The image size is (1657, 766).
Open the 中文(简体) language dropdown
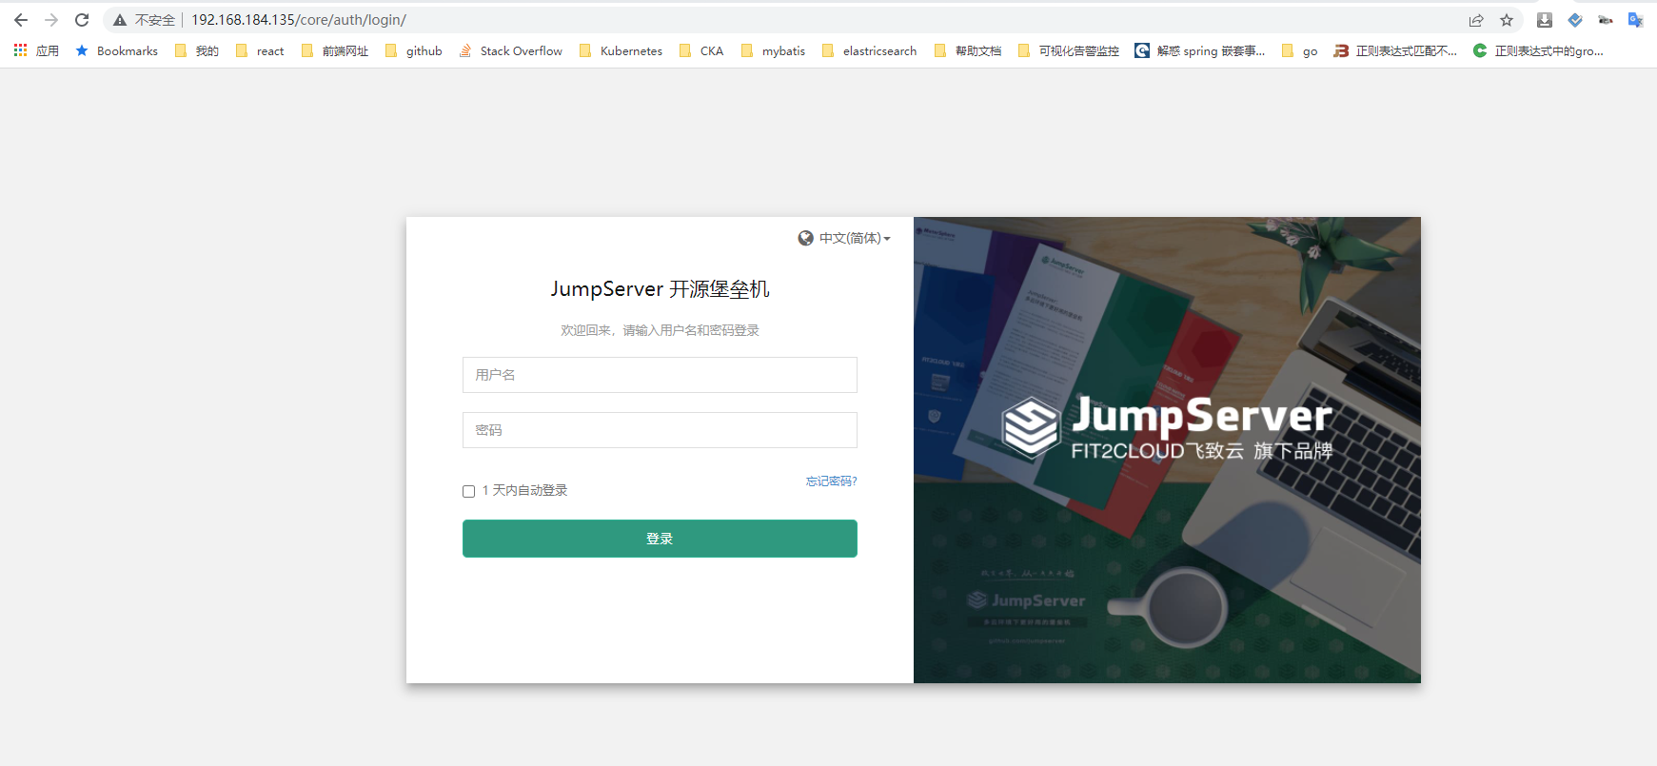pyautogui.click(x=854, y=239)
